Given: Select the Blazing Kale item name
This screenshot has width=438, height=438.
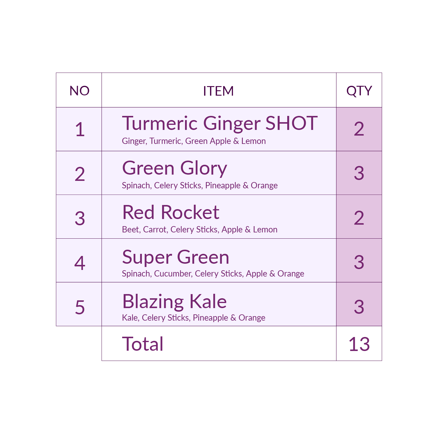Looking at the screenshot, I should 175,302.
